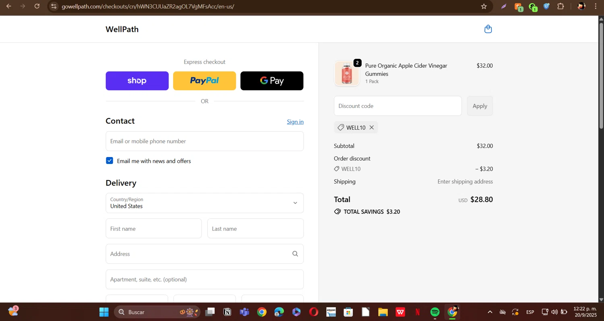
Task: Pay with the Shop express button
Action: [x=137, y=81]
